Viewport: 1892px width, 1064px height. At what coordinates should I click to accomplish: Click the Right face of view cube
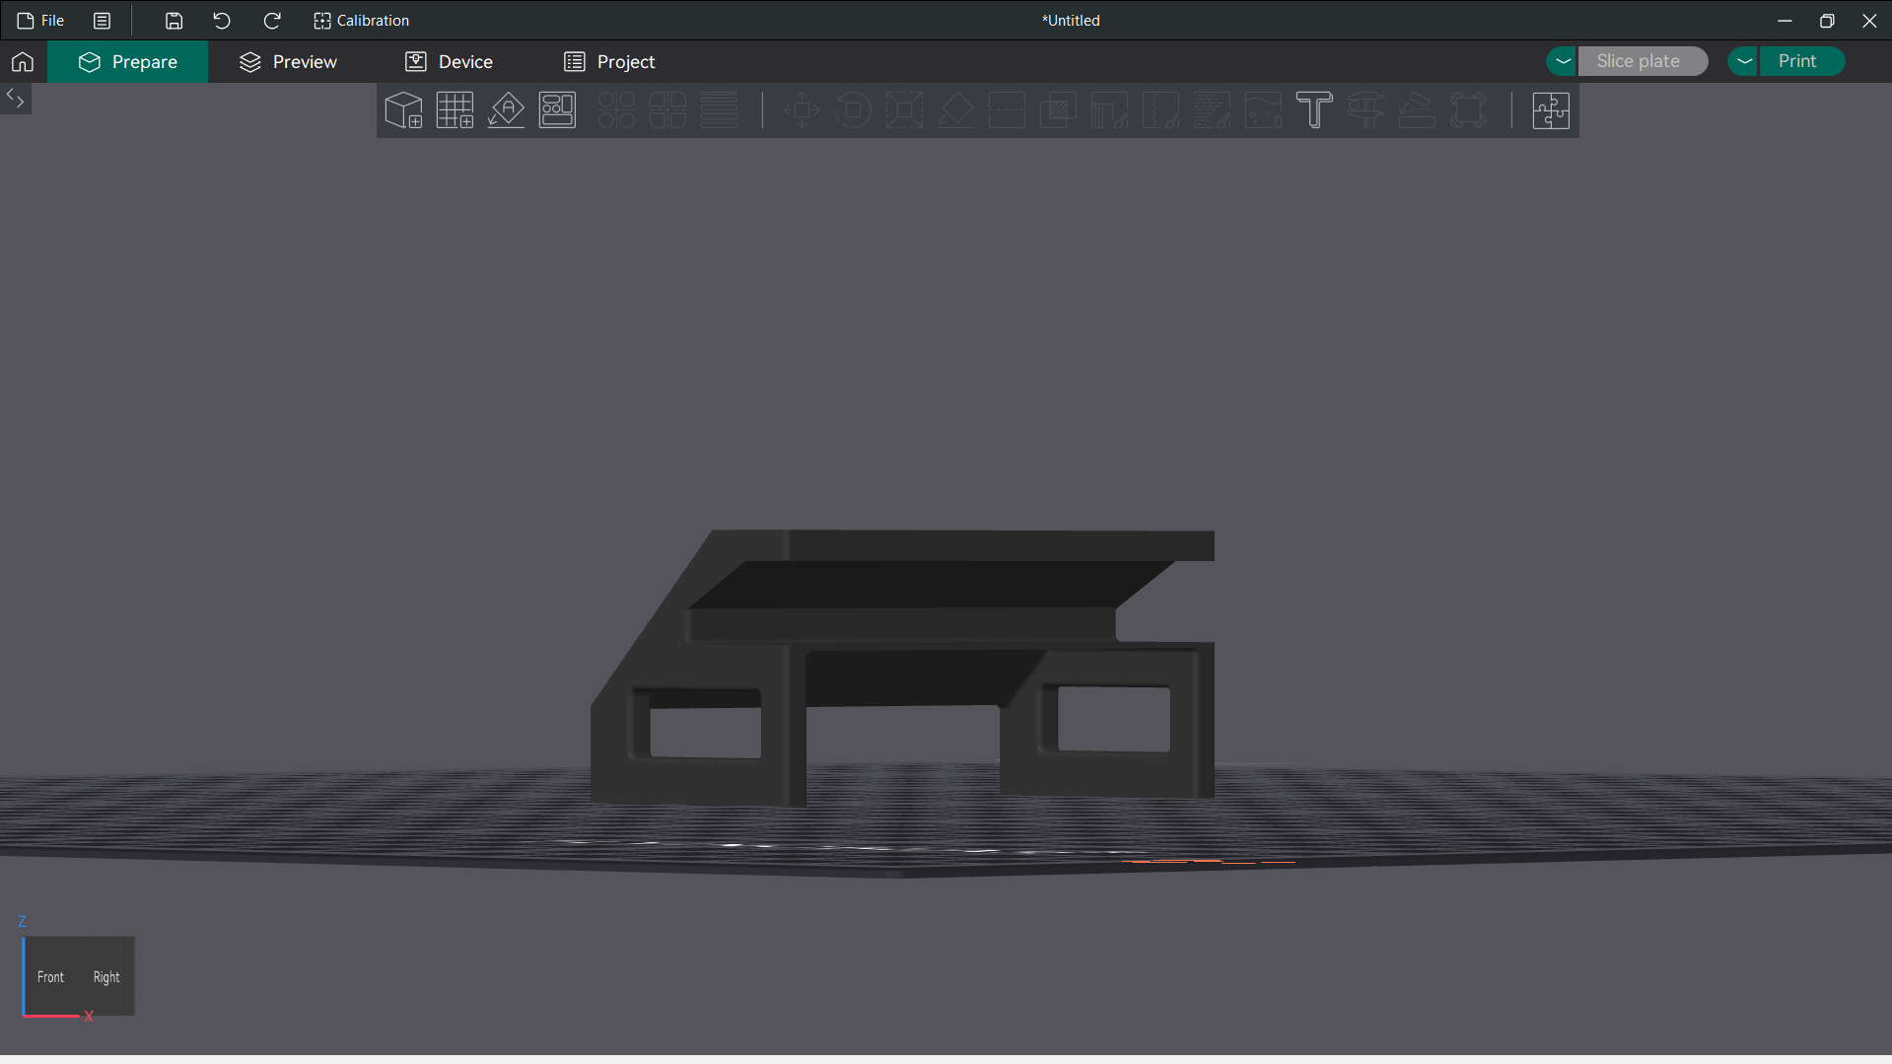click(106, 977)
